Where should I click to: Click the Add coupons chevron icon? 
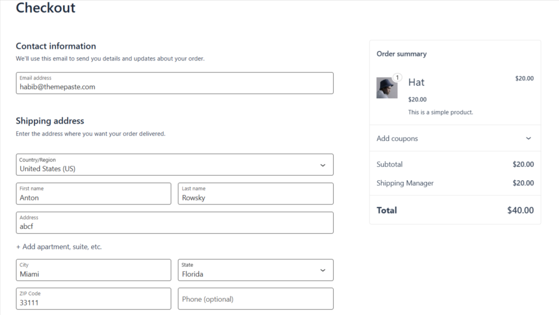(528, 139)
